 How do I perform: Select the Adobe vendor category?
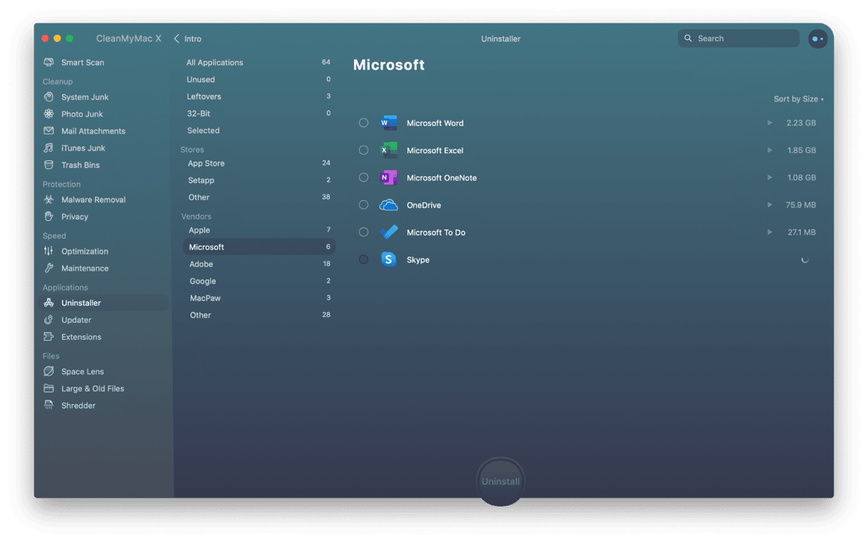pyautogui.click(x=258, y=264)
